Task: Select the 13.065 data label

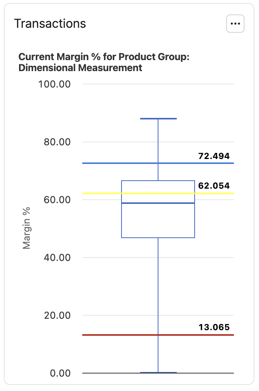Action: 214,327
